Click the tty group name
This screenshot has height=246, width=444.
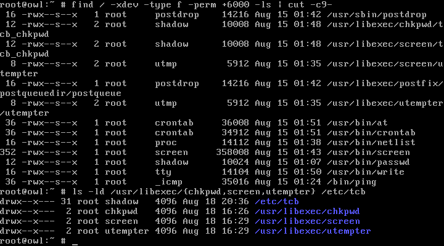(x=163, y=172)
